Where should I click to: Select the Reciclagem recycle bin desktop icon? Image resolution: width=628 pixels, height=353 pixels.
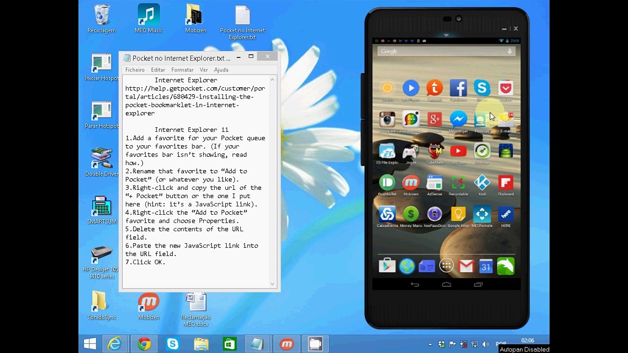[x=102, y=19]
